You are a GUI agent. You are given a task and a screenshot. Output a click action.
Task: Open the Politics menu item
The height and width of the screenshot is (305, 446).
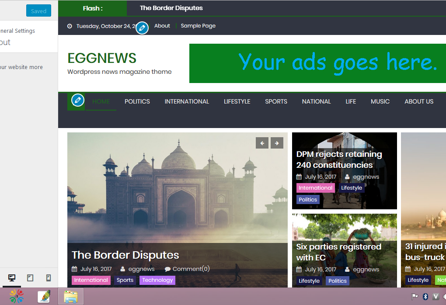coord(137,101)
